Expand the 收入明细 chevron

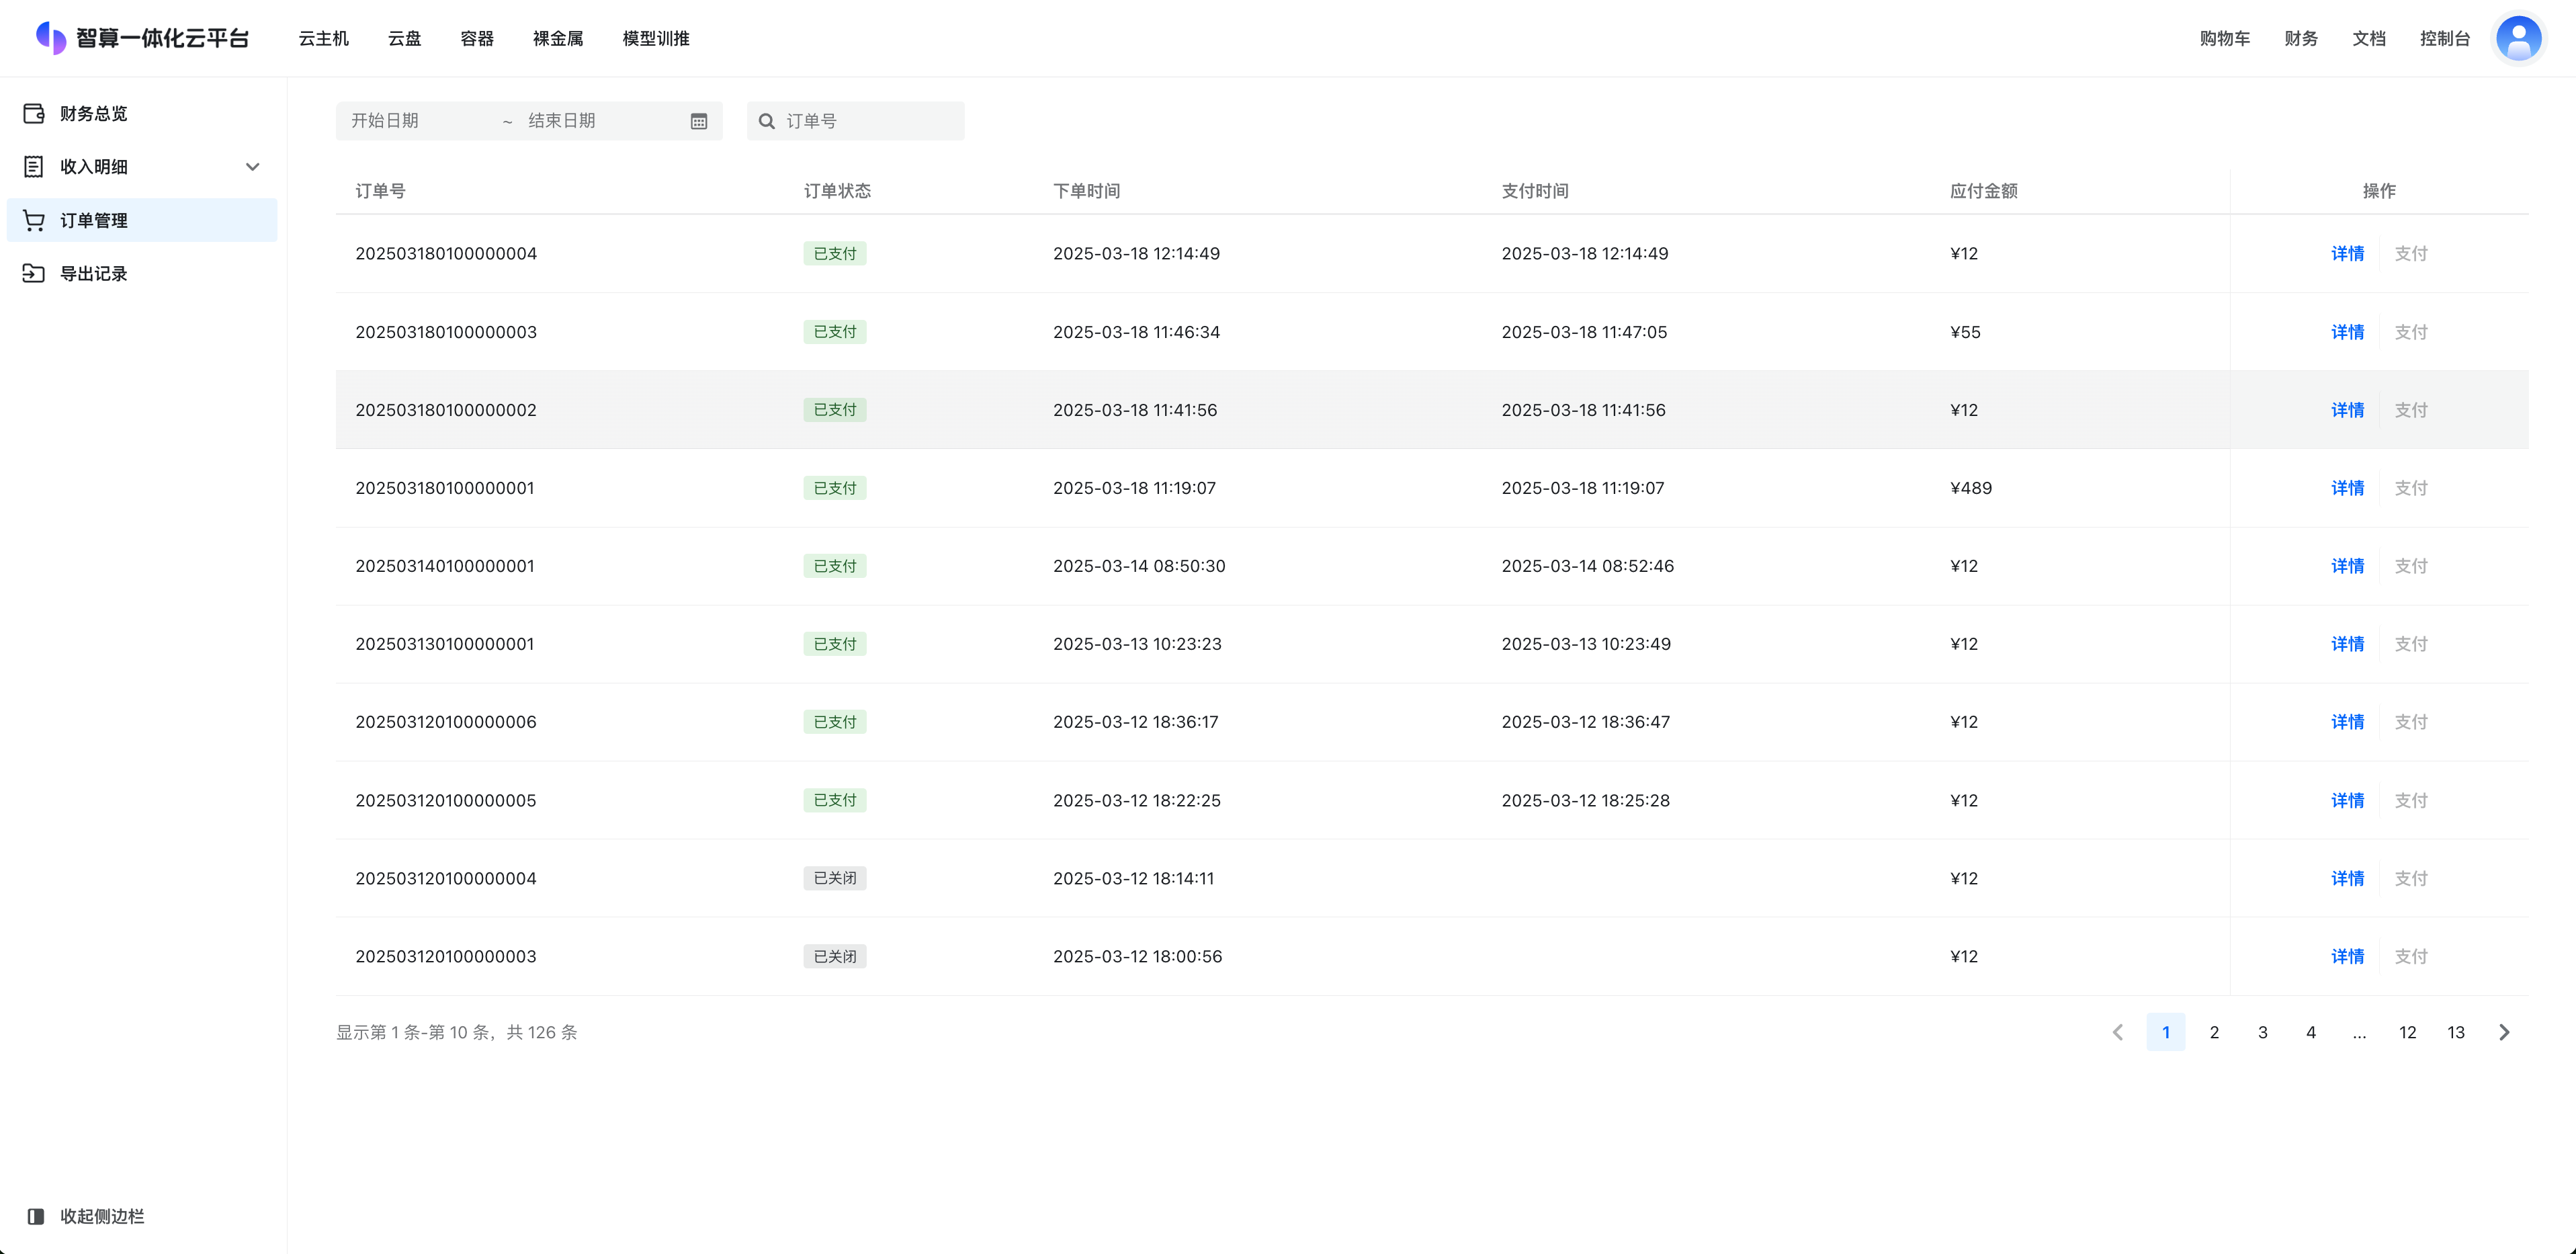point(253,167)
